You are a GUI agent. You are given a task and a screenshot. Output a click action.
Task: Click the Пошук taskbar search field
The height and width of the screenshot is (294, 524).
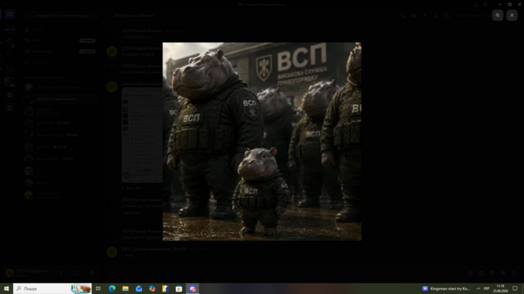[x=52, y=289]
